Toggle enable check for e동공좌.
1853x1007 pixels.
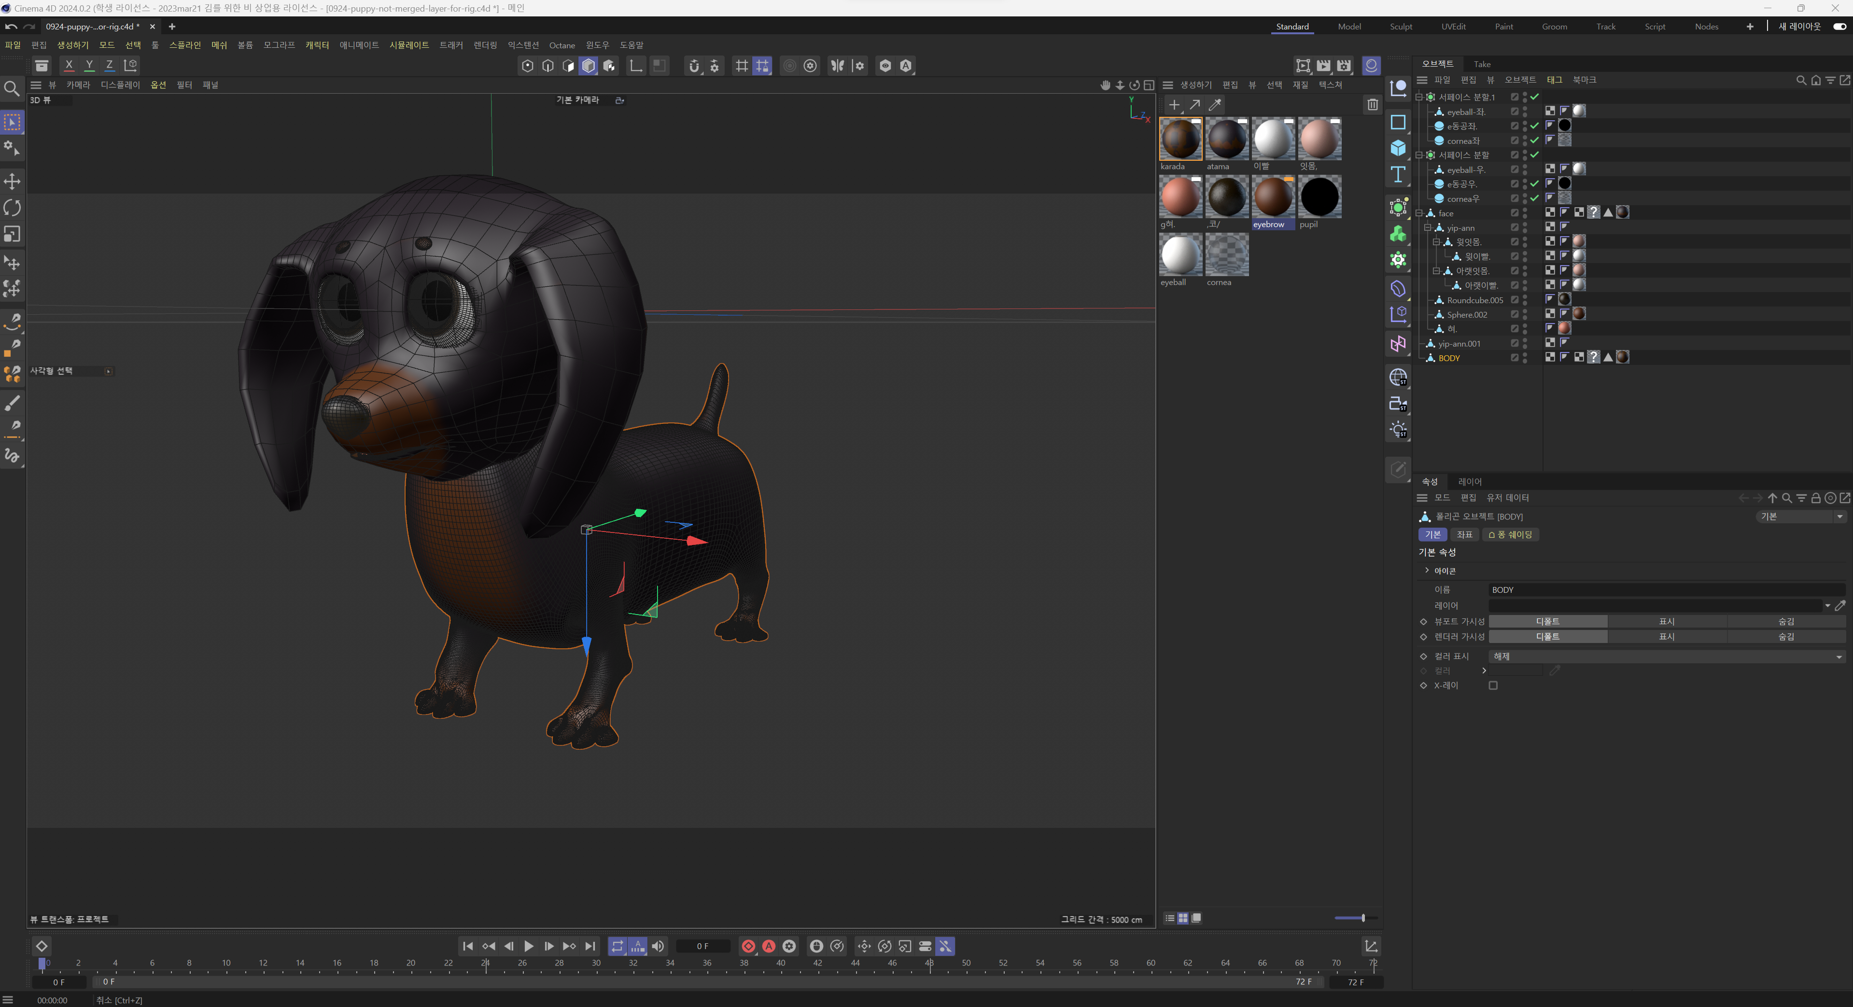(1534, 126)
